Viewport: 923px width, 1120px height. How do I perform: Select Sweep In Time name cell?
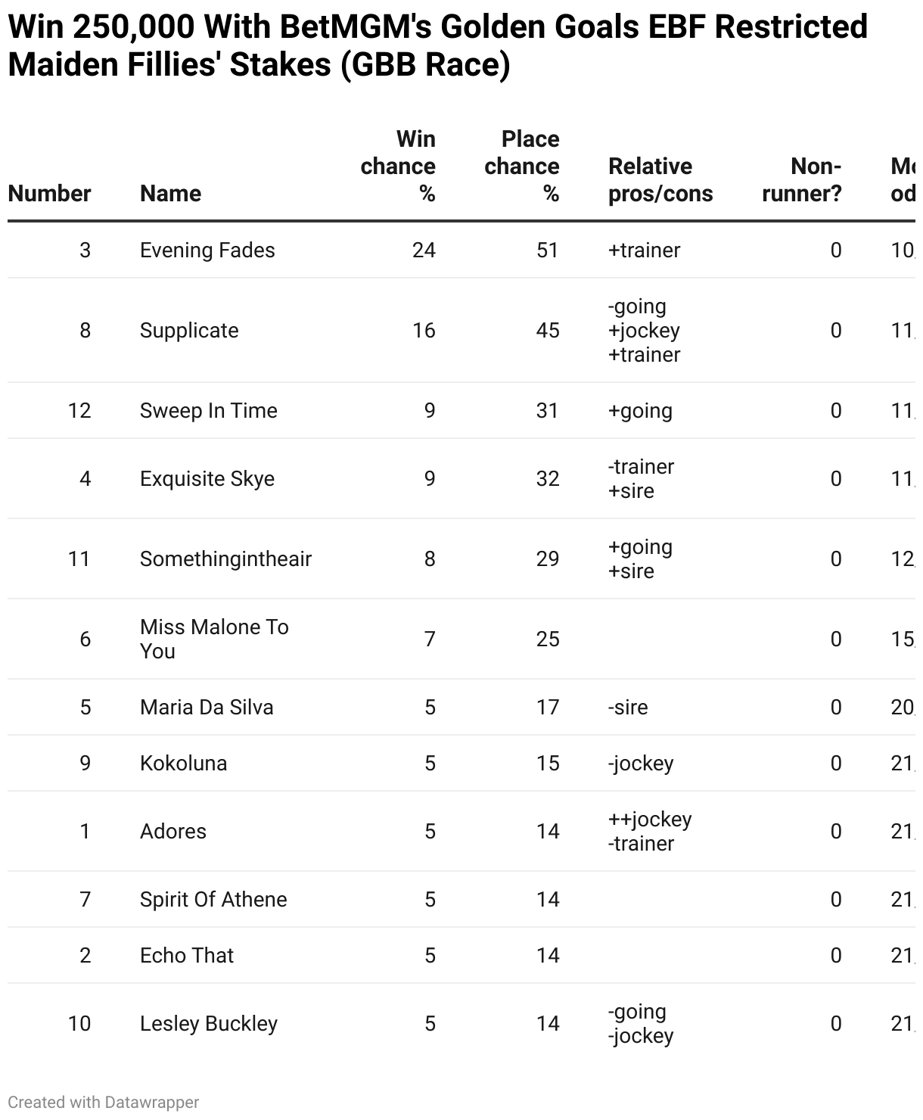coord(209,411)
